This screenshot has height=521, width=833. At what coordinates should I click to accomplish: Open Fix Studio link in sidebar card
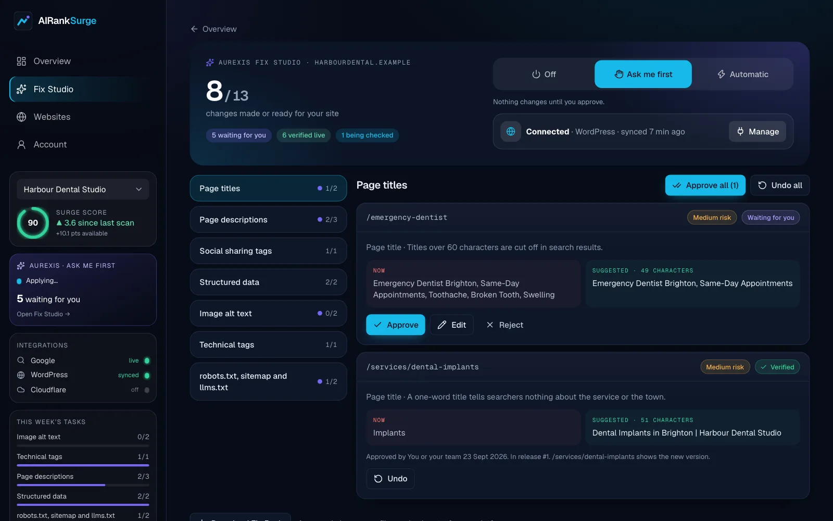coord(43,314)
